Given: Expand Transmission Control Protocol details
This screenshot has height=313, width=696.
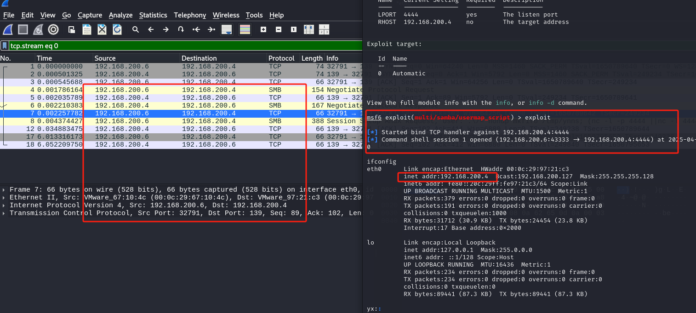Looking at the screenshot, I should tap(4, 213).
